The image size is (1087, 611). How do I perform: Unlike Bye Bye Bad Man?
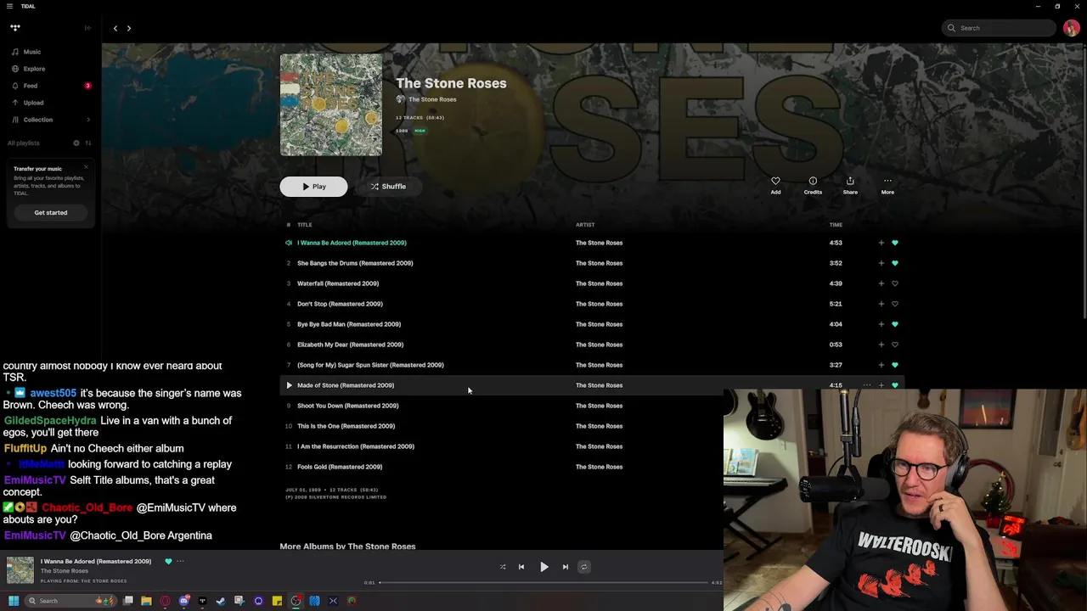pyautogui.click(x=894, y=324)
